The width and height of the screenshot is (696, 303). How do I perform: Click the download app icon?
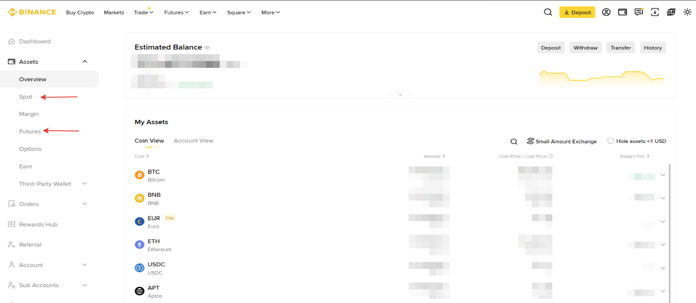coord(655,12)
